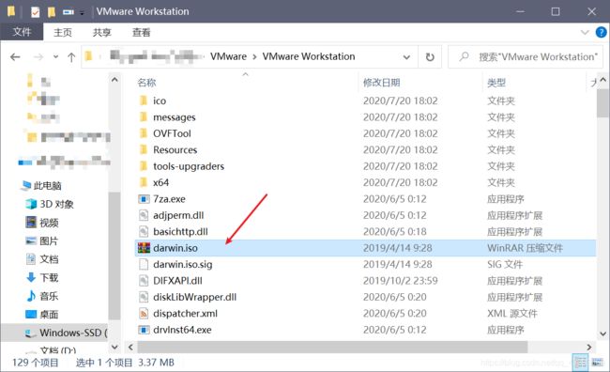Click horizontal scrollbar right arrow

pyautogui.click(x=589, y=347)
